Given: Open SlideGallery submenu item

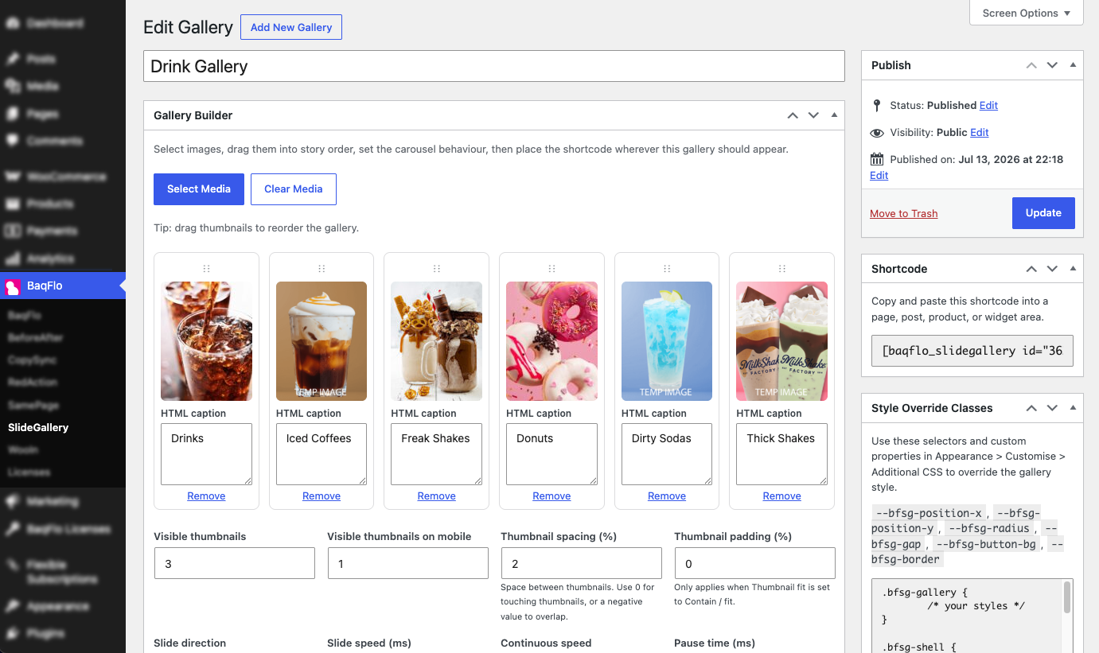Looking at the screenshot, I should (x=38, y=427).
